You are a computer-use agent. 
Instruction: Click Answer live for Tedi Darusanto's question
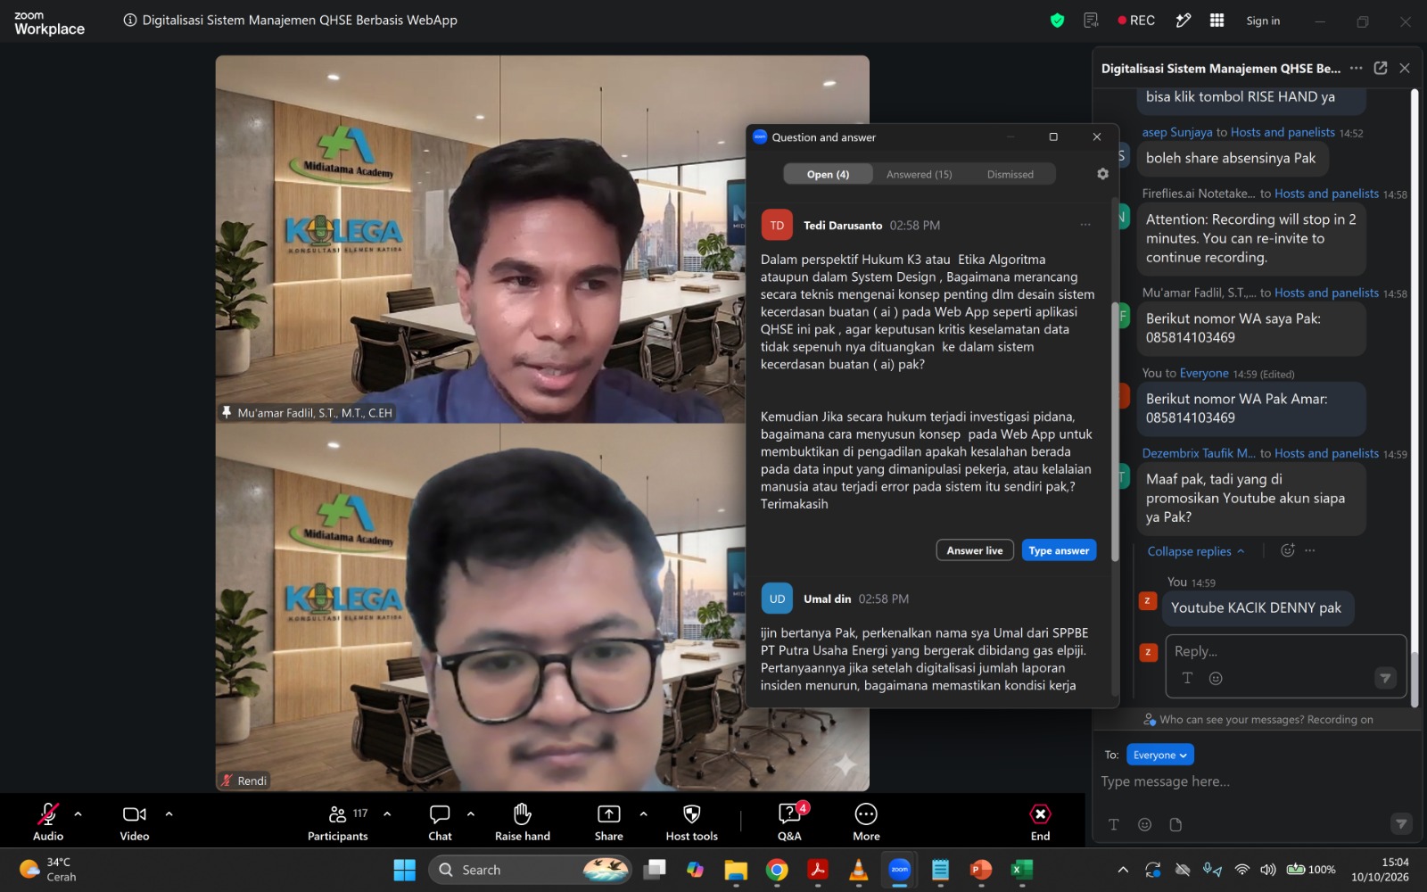[x=975, y=550]
